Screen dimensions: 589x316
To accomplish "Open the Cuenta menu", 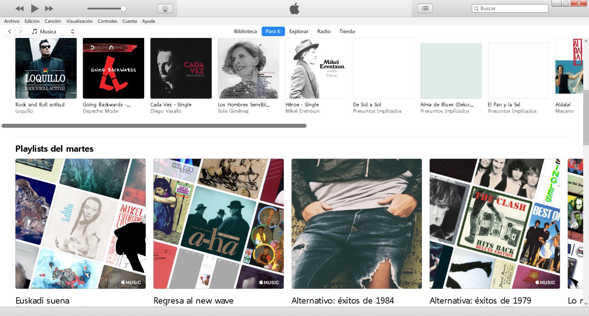I will [x=129, y=21].
